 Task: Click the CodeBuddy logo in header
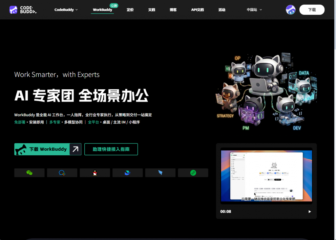pos(23,10)
